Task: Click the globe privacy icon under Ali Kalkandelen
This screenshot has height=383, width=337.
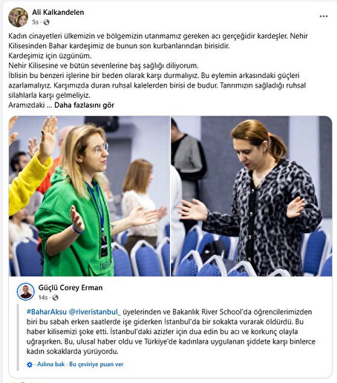Action: [46, 22]
